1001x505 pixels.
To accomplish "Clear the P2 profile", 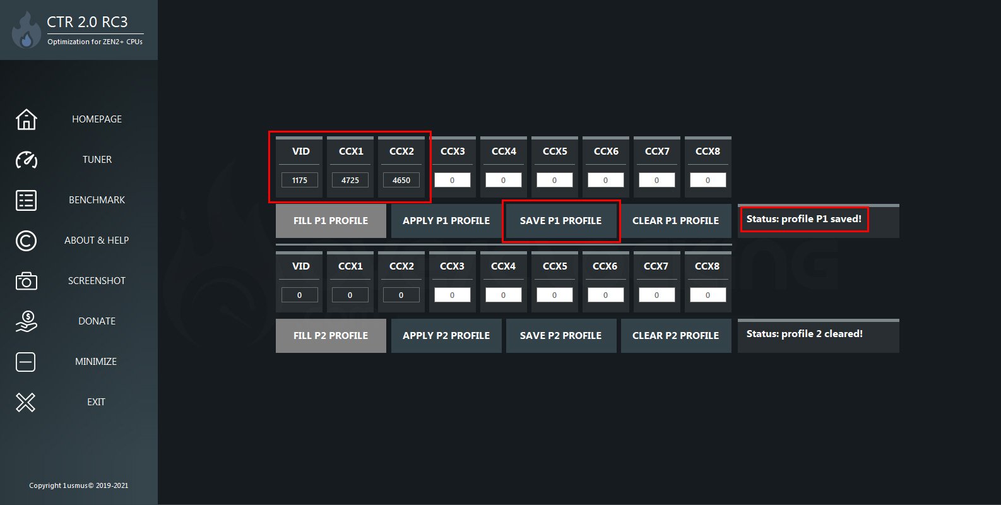I will [676, 336].
